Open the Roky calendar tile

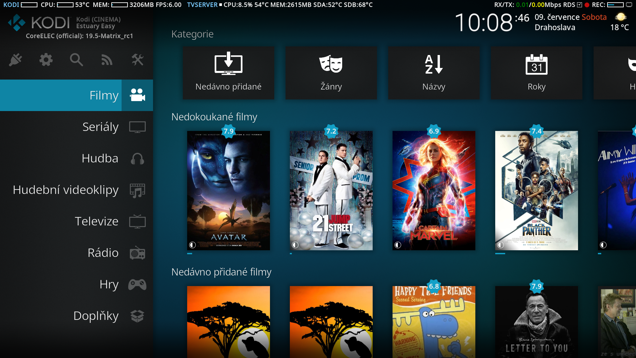pos(537,73)
